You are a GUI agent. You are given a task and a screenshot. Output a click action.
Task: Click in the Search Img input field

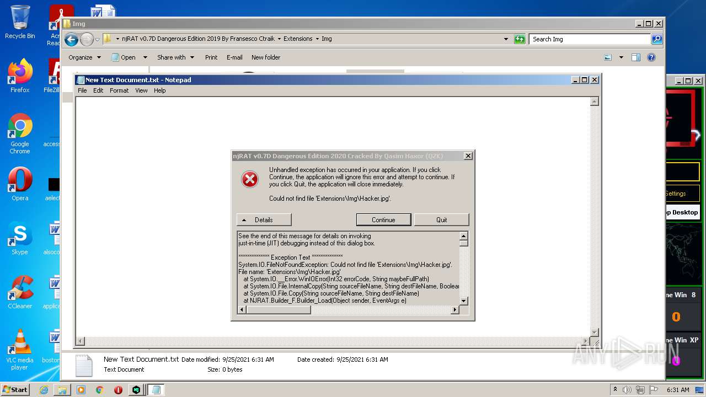(590, 39)
